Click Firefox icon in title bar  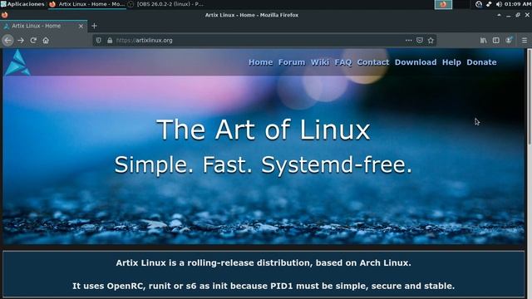point(4,15)
